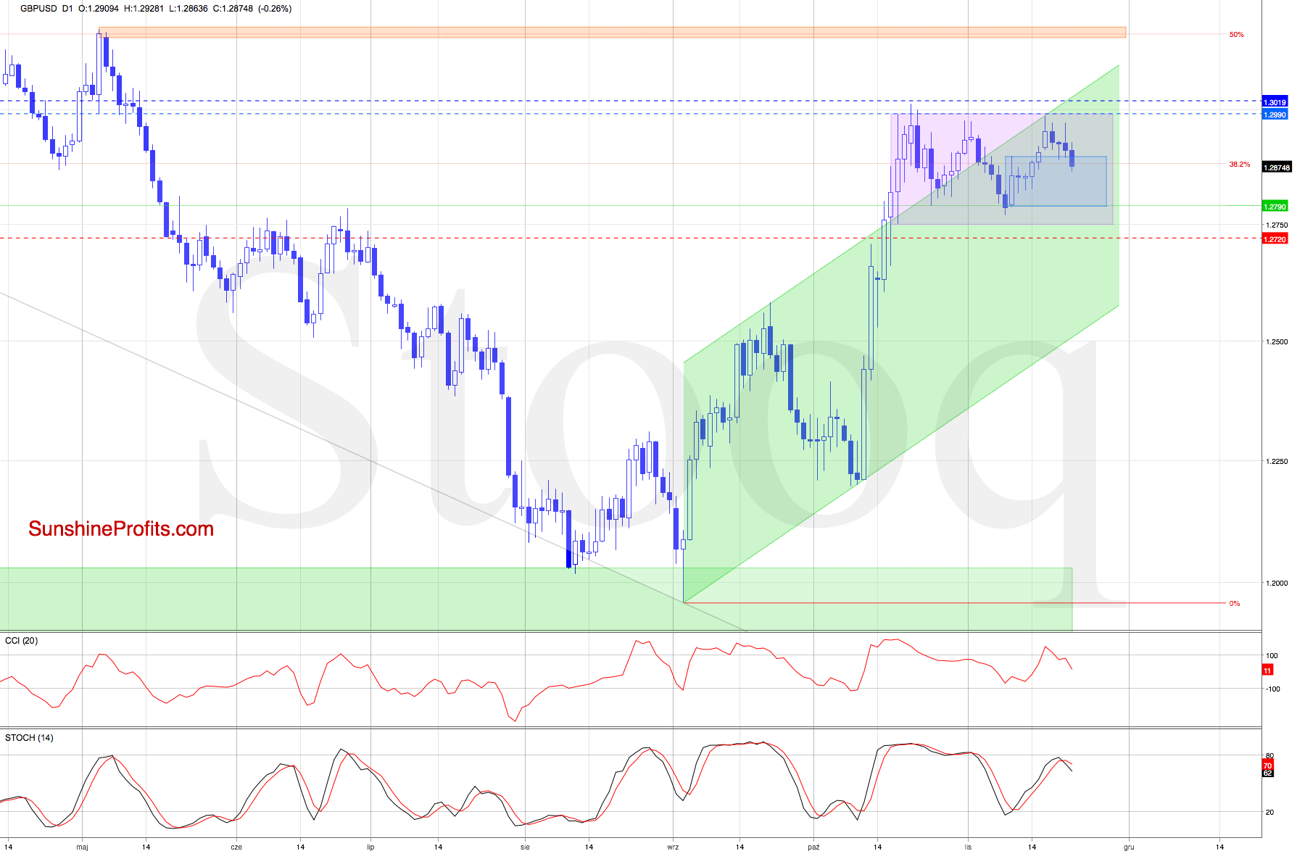This screenshot has width=1305, height=859.
Task: Click the 'lis' month label on time axis
Action: pos(968,847)
